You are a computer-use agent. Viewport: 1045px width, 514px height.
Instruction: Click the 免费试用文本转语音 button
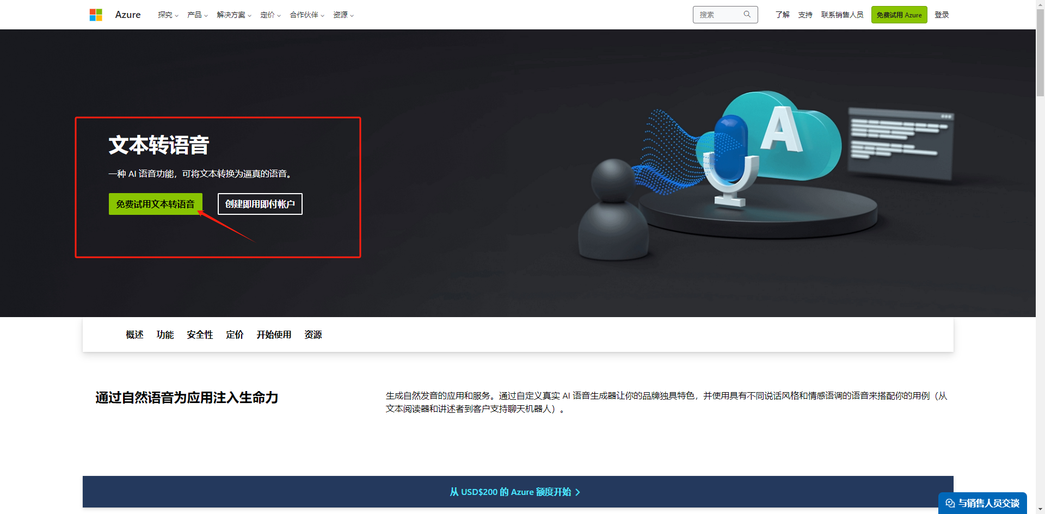[x=156, y=204]
